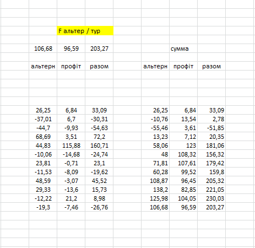
Task: Click the cell containing -10,06
Action: pos(43,154)
